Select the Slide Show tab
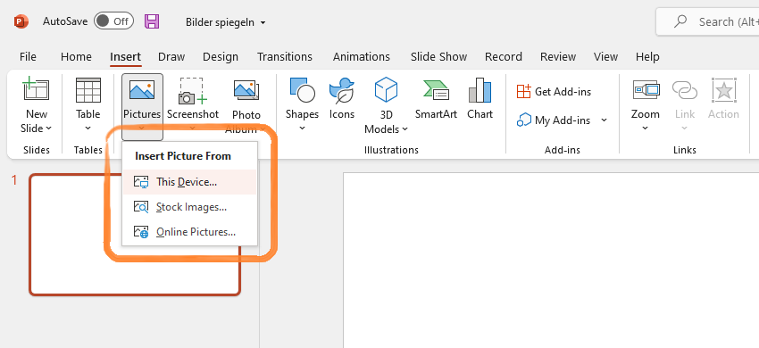The image size is (759, 348). tap(438, 56)
